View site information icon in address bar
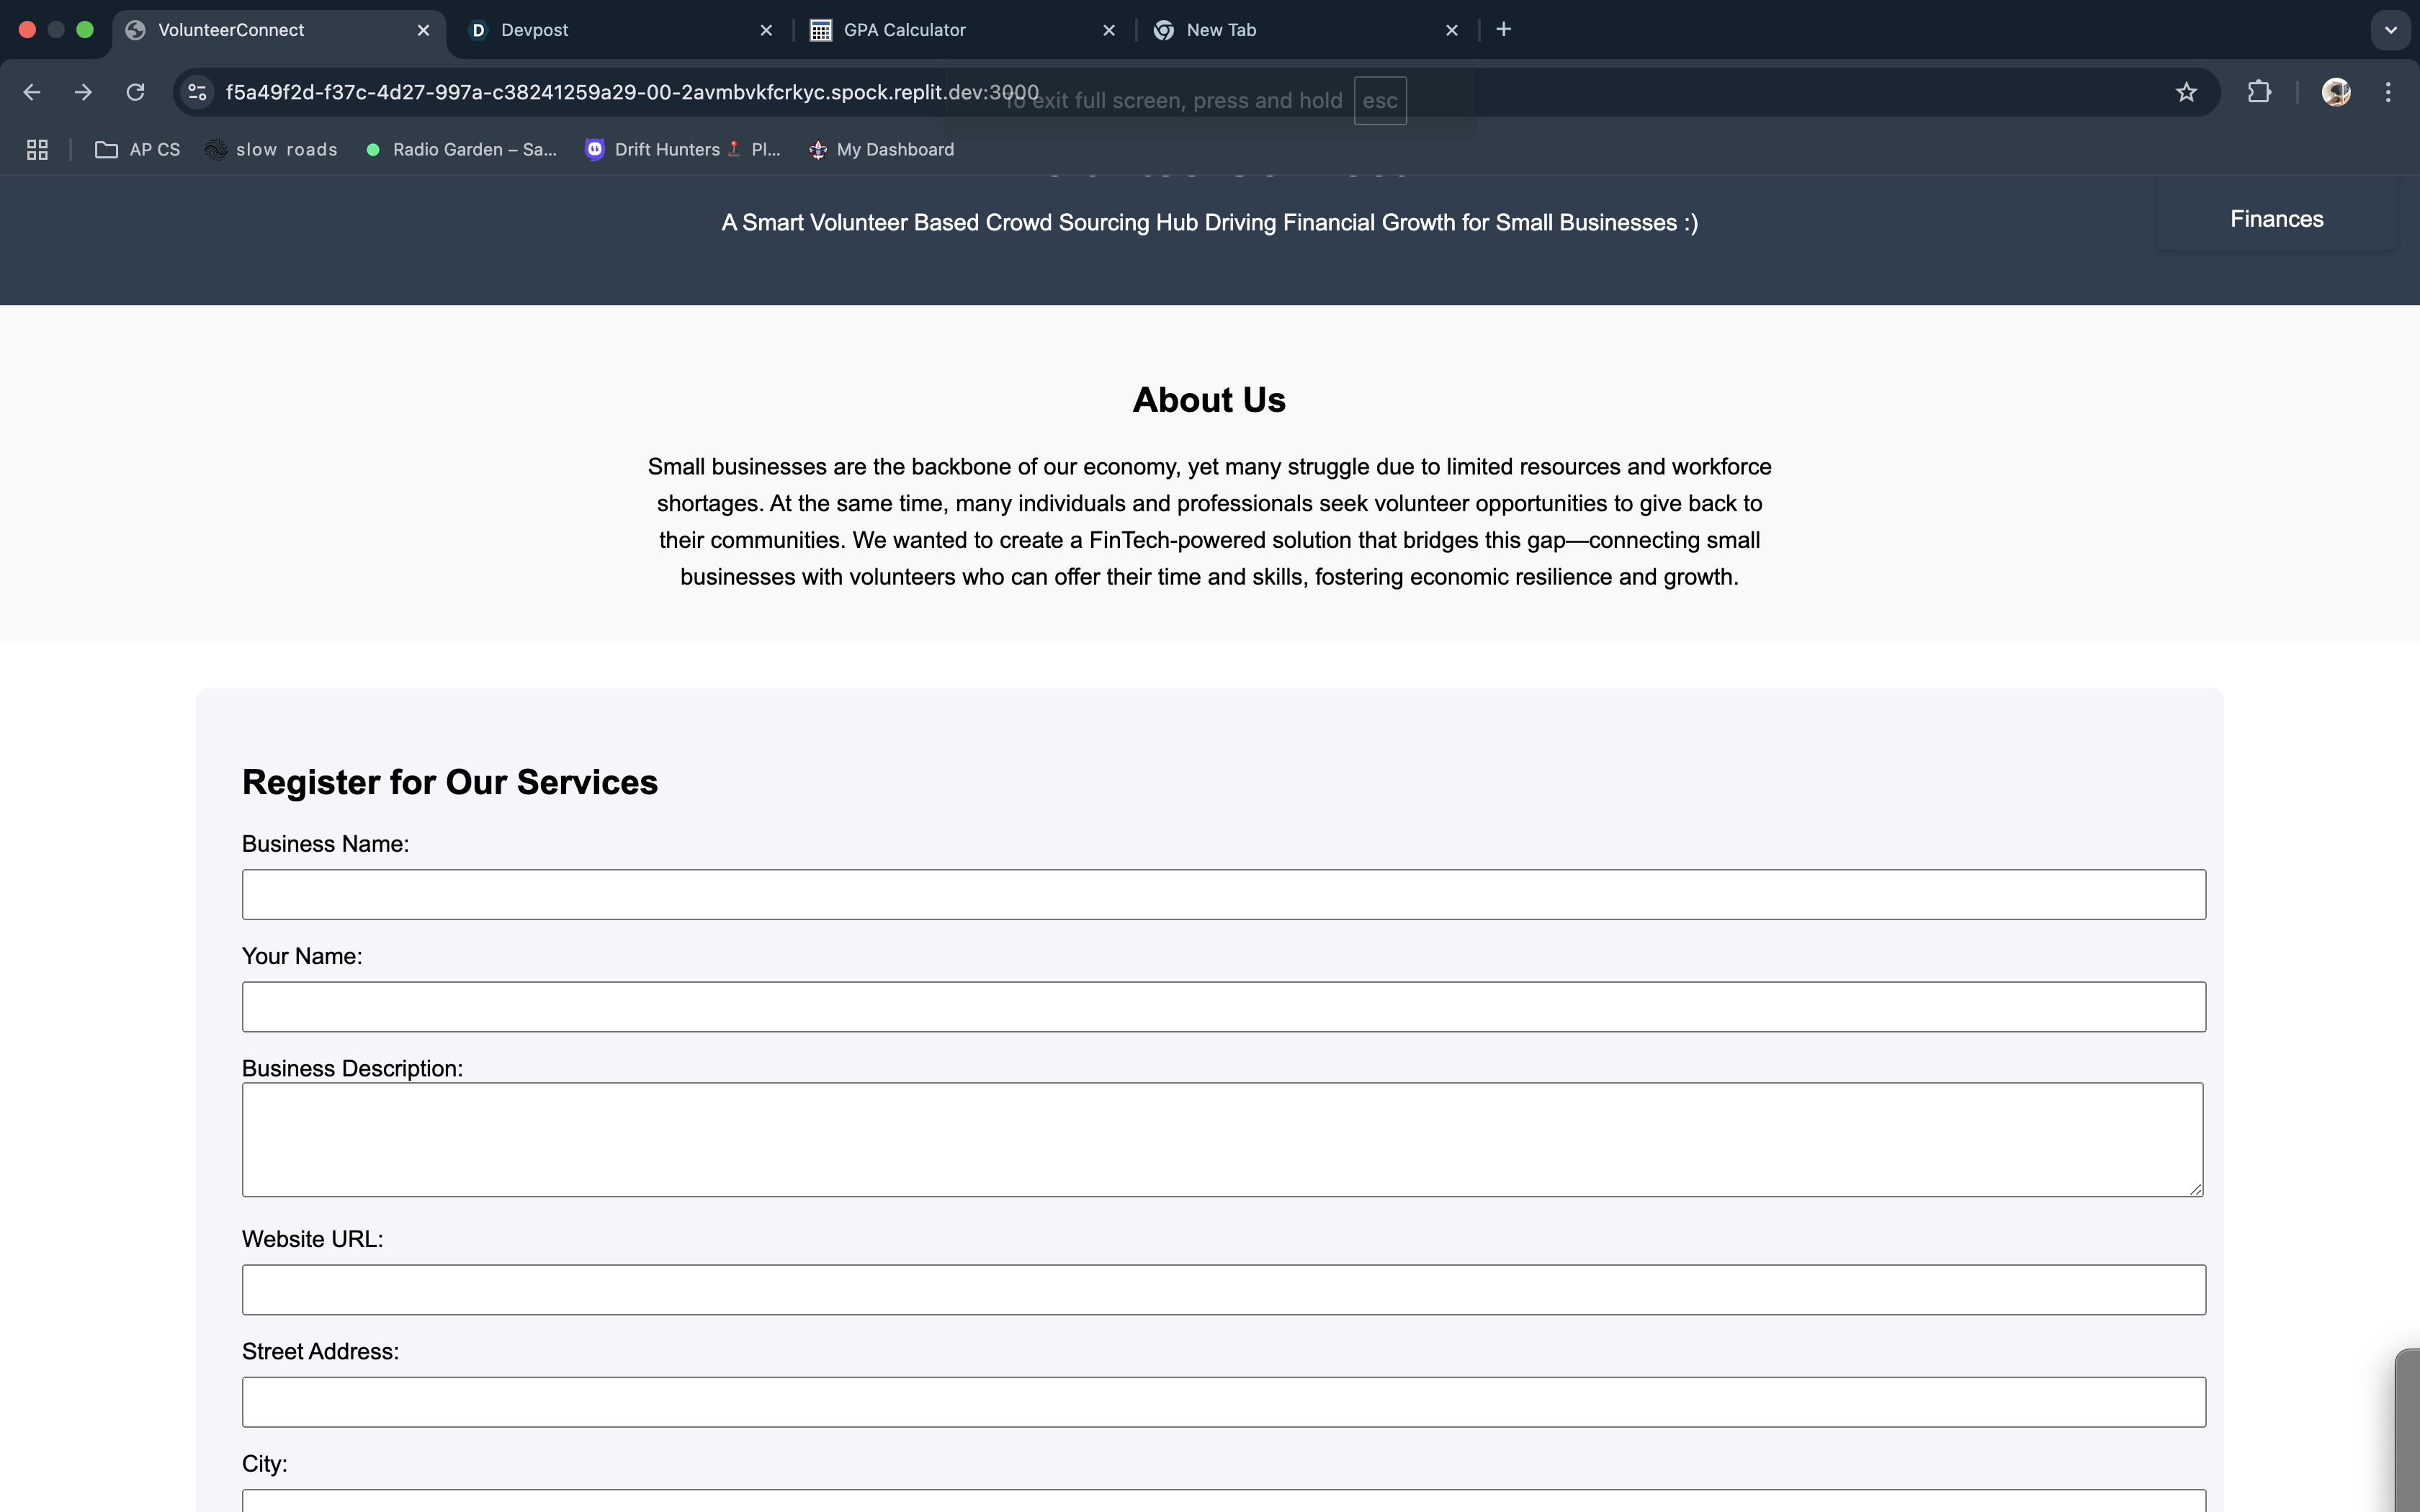 [x=197, y=92]
